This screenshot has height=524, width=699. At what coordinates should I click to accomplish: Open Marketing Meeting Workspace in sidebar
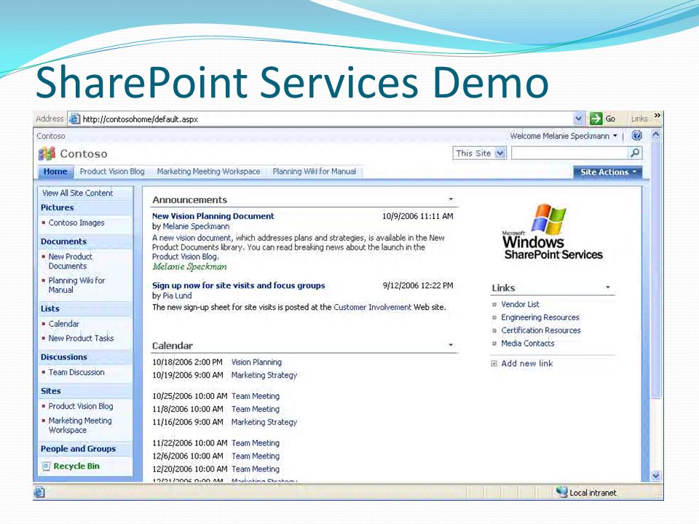[80, 426]
